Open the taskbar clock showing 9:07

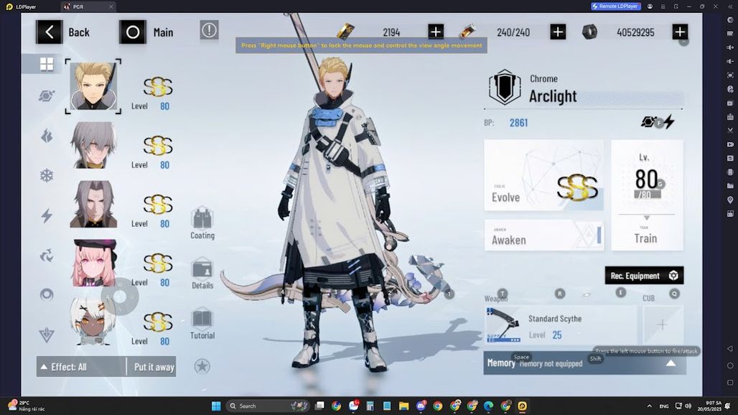pos(709,406)
